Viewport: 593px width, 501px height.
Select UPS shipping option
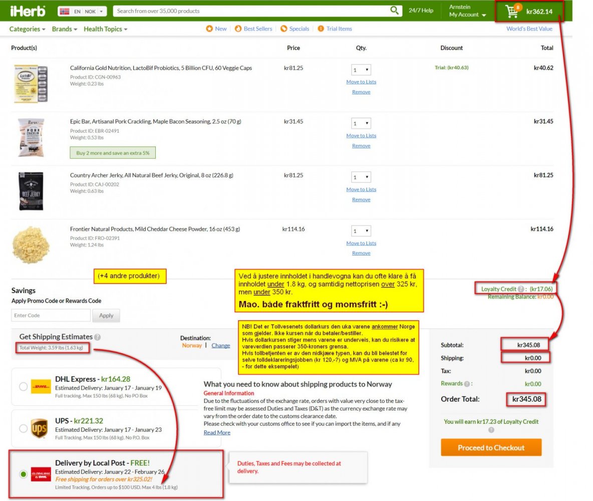click(x=23, y=428)
